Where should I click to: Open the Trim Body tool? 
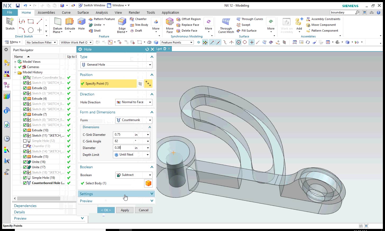tap(139, 25)
